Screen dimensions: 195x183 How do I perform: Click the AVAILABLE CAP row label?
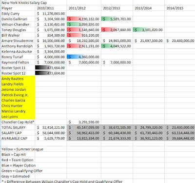(x=18, y=138)
